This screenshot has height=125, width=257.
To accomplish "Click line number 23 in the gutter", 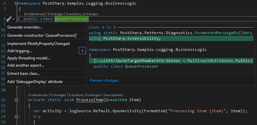I will tap(3, 111).
